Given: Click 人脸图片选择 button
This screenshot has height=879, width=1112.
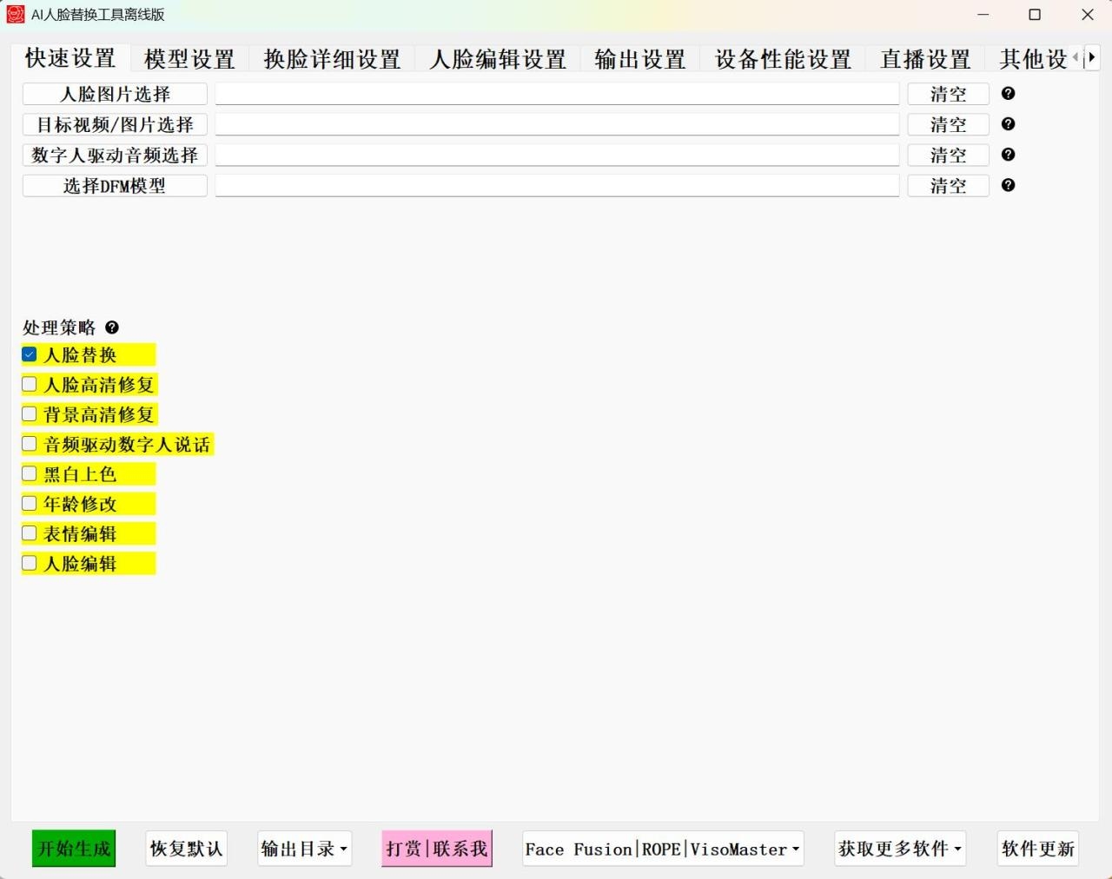Looking at the screenshot, I should click(115, 94).
